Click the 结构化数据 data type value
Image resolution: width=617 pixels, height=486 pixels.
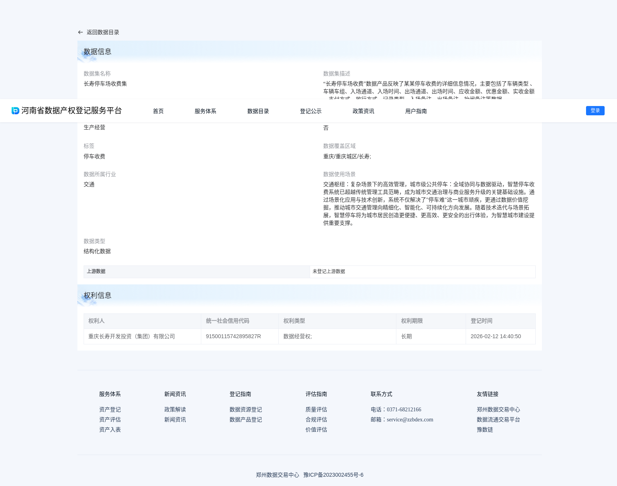coord(97,251)
